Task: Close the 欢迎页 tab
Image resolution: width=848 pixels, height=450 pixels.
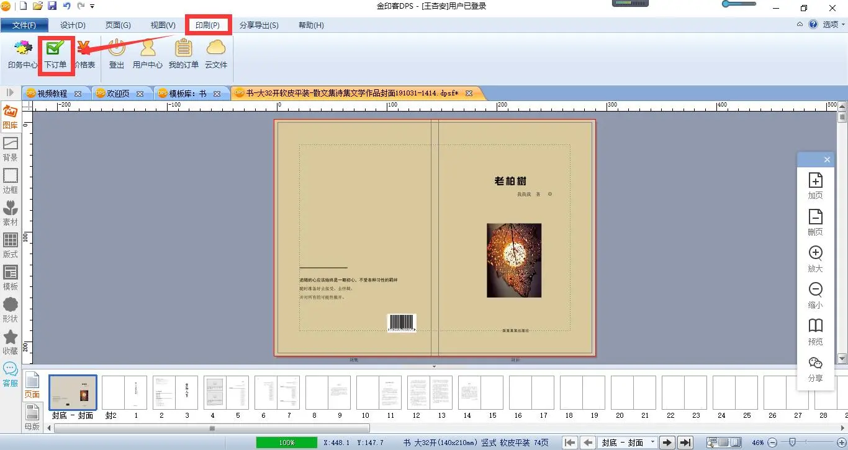Action: [140, 94]
